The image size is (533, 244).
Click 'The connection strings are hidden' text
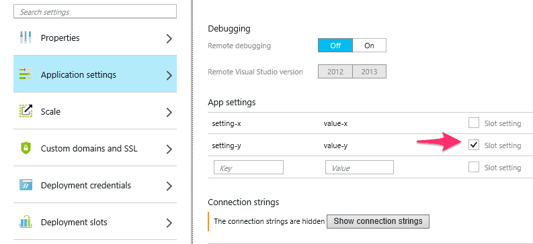pyautogui.click(x=270, y=222)
